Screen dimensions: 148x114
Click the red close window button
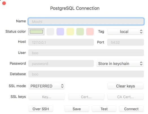pos(4,3)
